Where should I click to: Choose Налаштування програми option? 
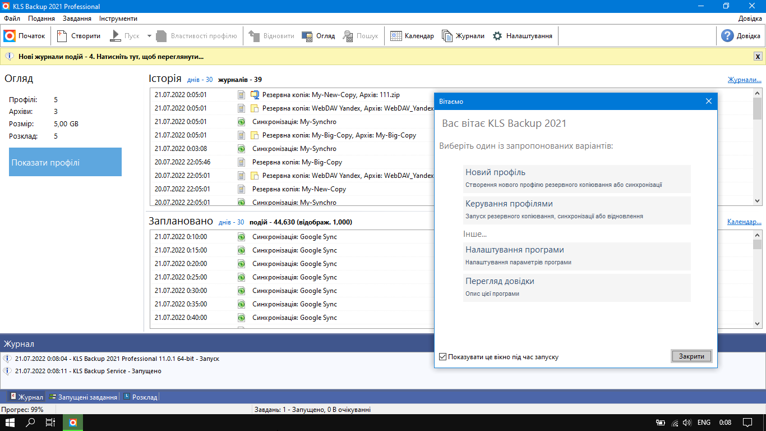click(577, 256)
